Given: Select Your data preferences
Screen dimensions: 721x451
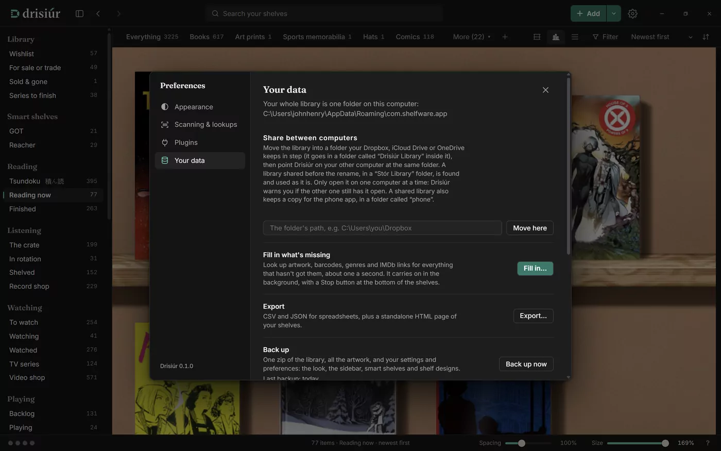Looking at the screenshot, I should 200,160.
